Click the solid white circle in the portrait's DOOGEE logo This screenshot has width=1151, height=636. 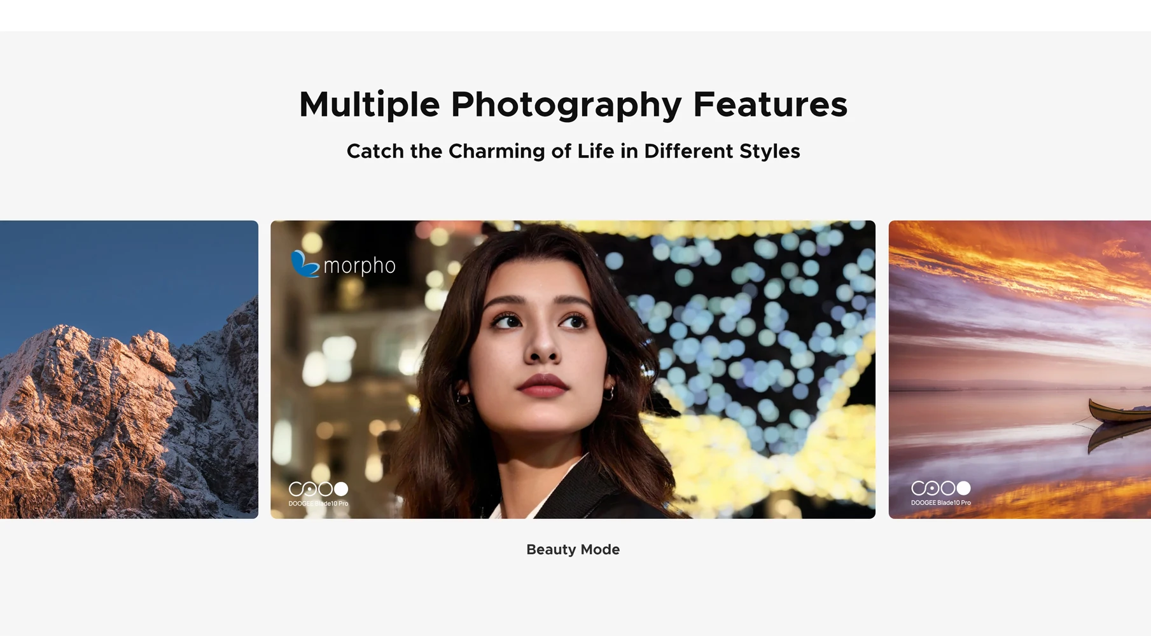(342, 489)
